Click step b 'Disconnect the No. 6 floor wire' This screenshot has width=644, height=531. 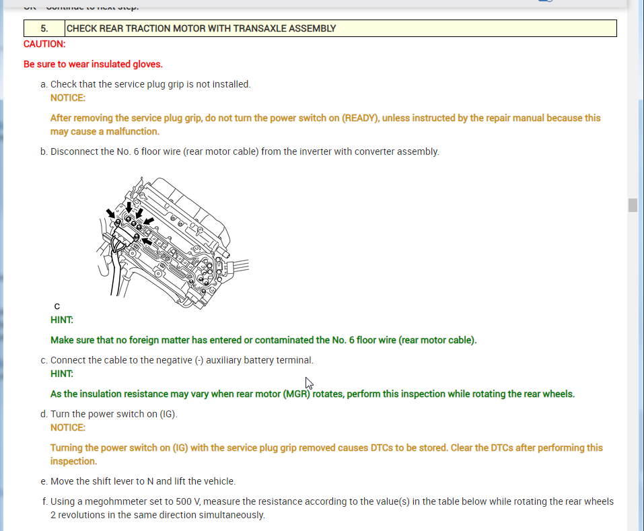(x=245, y=151)
